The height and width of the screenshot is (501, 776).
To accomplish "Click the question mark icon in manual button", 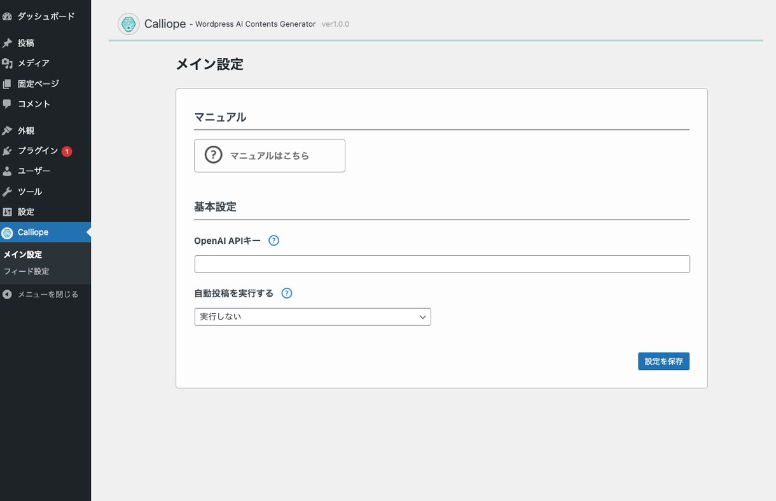I will 213,155.
